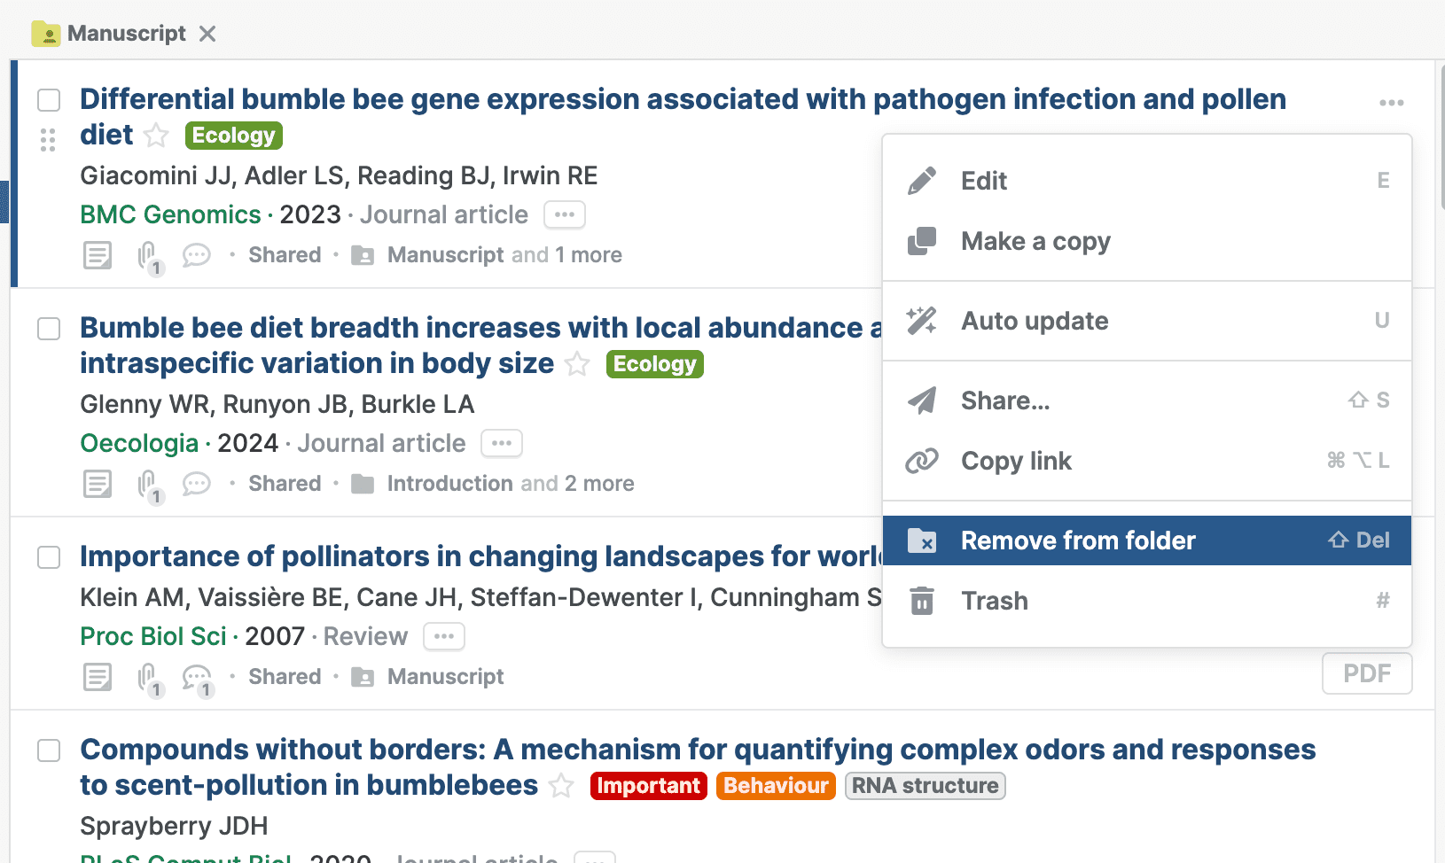Select Auto update from the context menu
1445x863 pixels.
point(1035,321)
